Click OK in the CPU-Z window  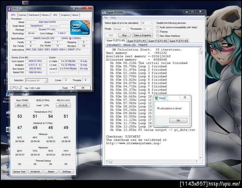pyautogui.click(x=83, y=88)
